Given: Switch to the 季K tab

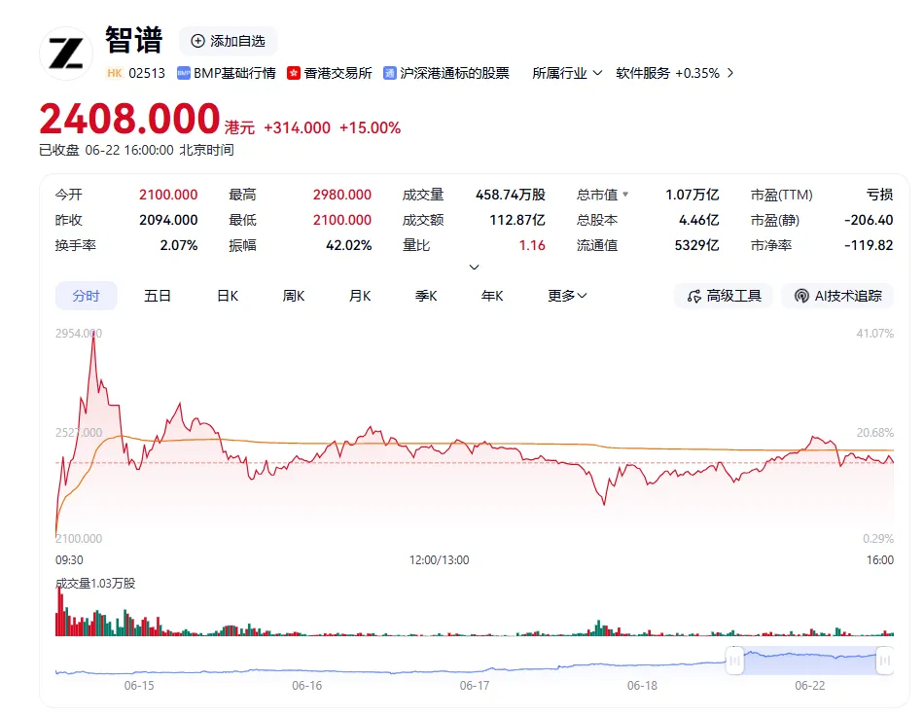Looking at the screenshot, I should point(426,296).
